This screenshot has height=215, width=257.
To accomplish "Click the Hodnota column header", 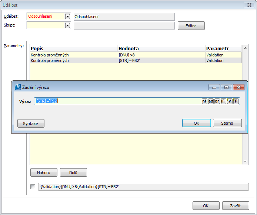I will pyautogui.click(x=161, y=48).
